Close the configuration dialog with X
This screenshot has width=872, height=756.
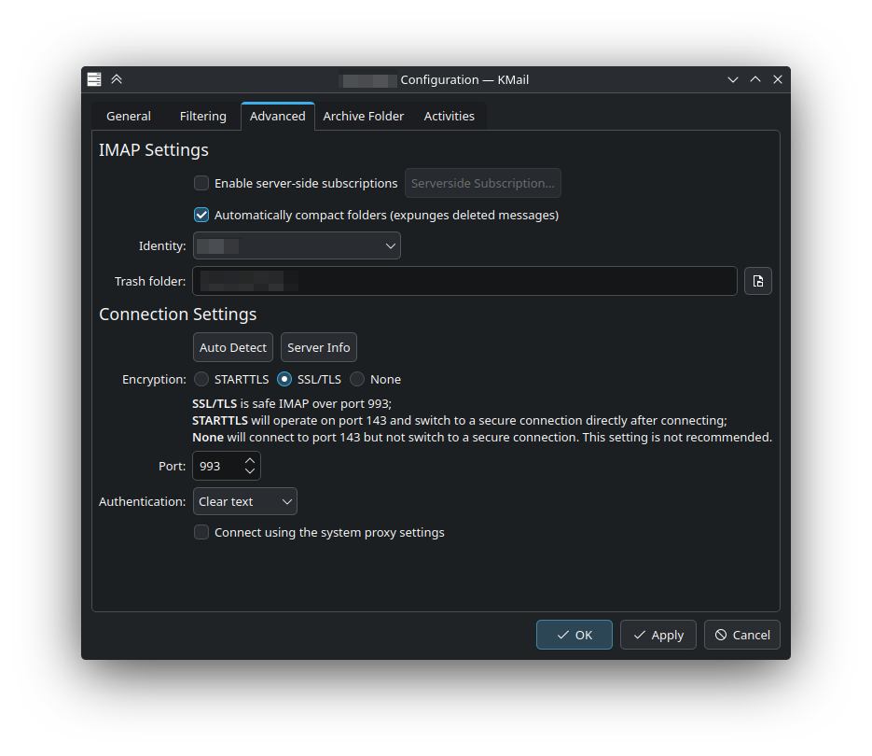coord(778,79)
